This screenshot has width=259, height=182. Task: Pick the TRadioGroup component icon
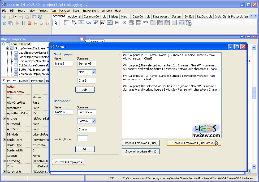tap(160, 23)
